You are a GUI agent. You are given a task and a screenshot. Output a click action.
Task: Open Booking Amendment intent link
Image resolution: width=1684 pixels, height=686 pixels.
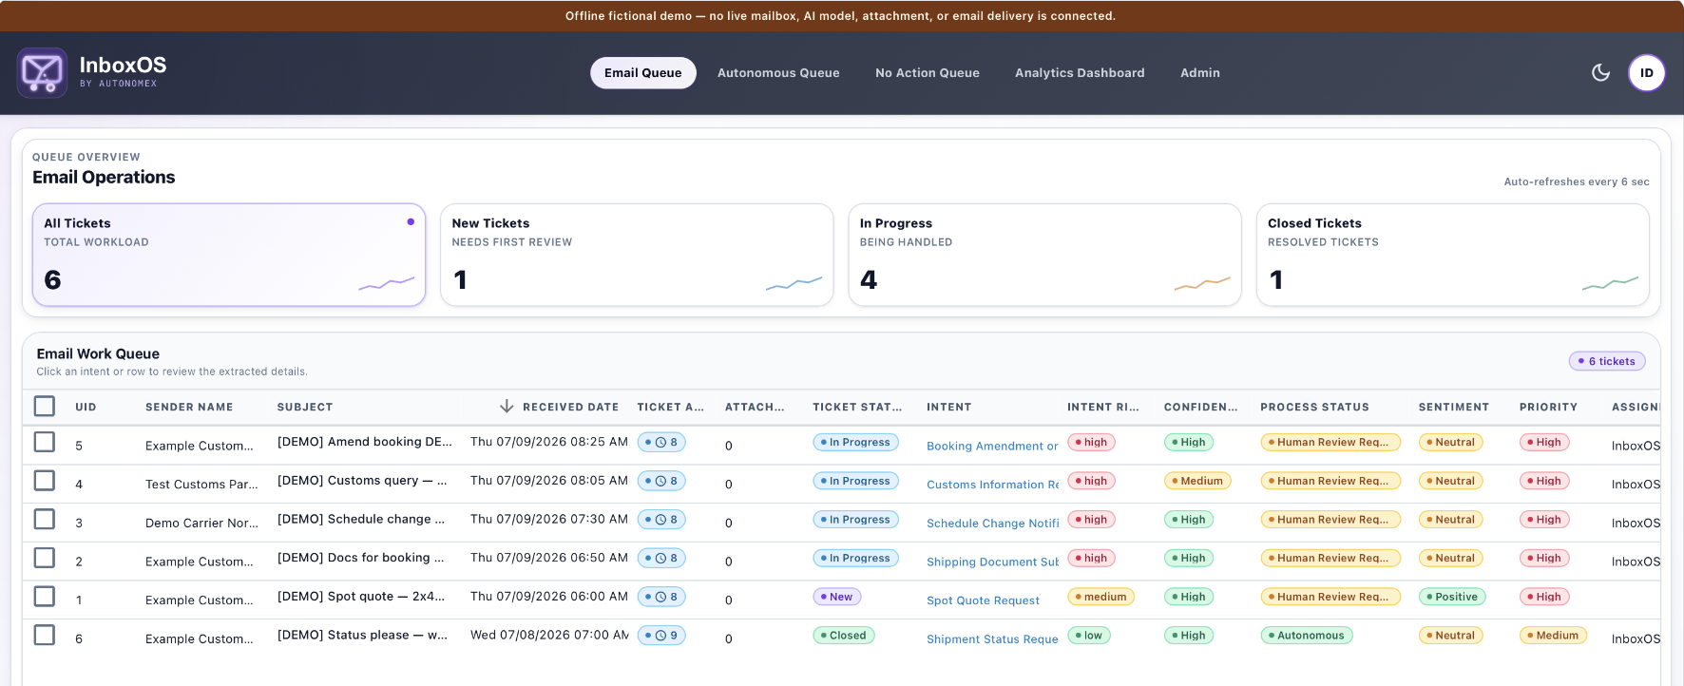pos(992,446)
